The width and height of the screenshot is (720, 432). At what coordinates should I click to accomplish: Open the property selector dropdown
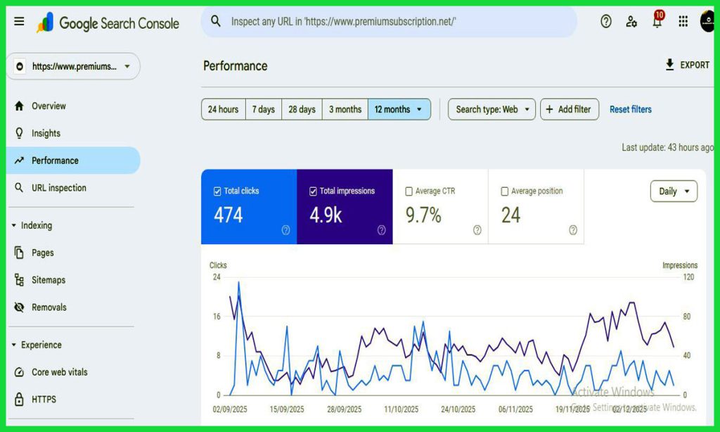pyautogui.click(x=73, y=67)
